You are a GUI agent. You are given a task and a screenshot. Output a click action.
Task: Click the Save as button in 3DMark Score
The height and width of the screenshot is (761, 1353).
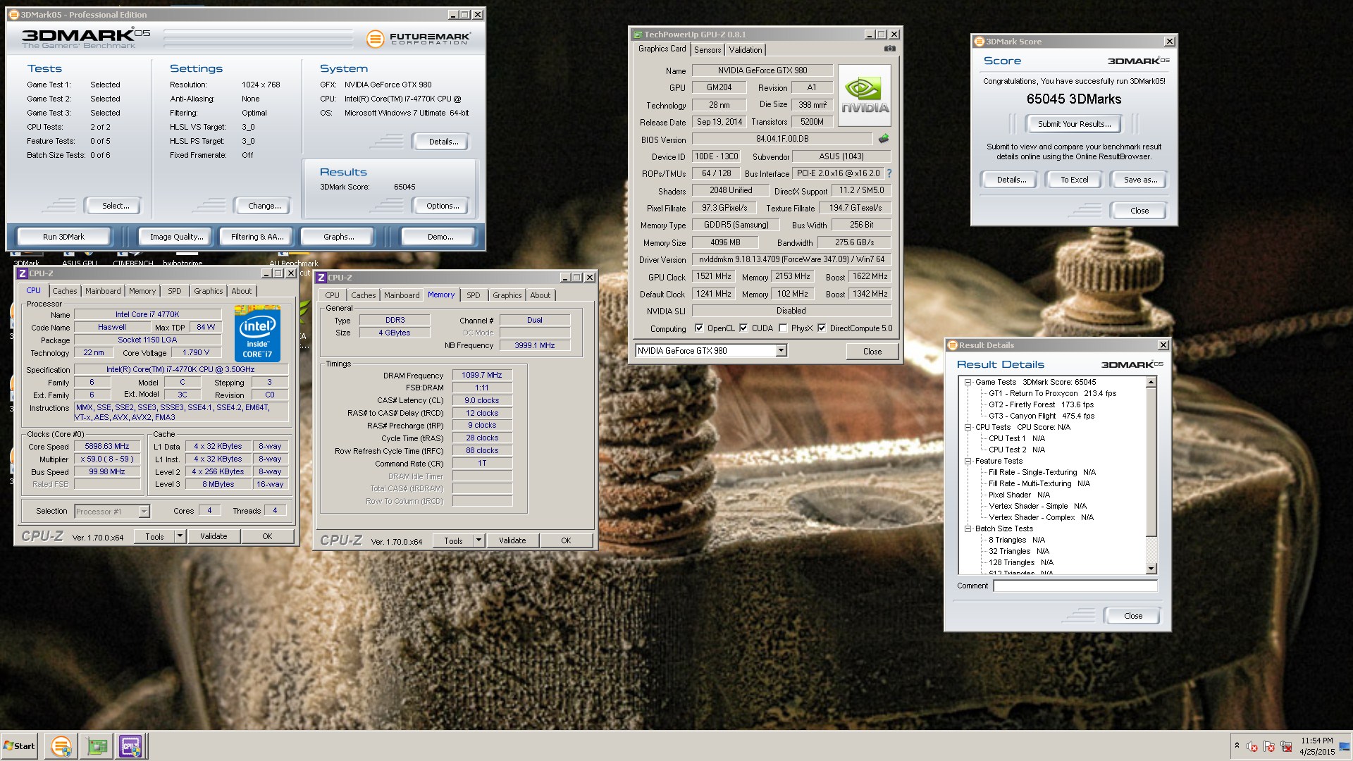[1139, 180]
